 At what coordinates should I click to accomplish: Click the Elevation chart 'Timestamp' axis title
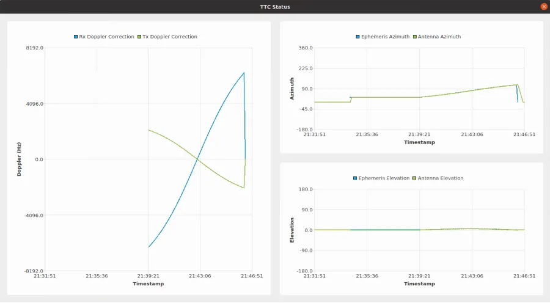419,283
